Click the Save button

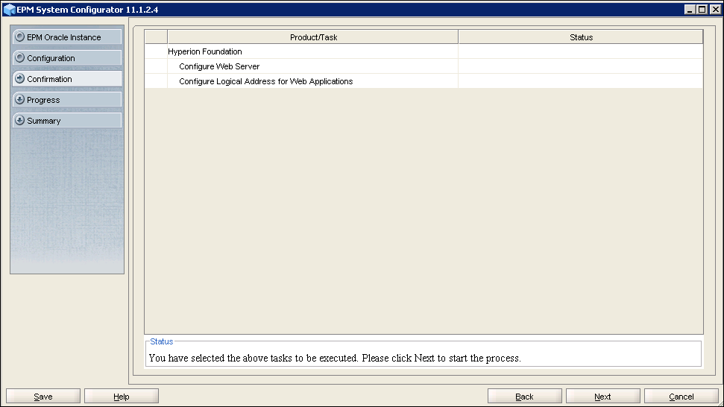pyautogui.click(x=43, y=397)
